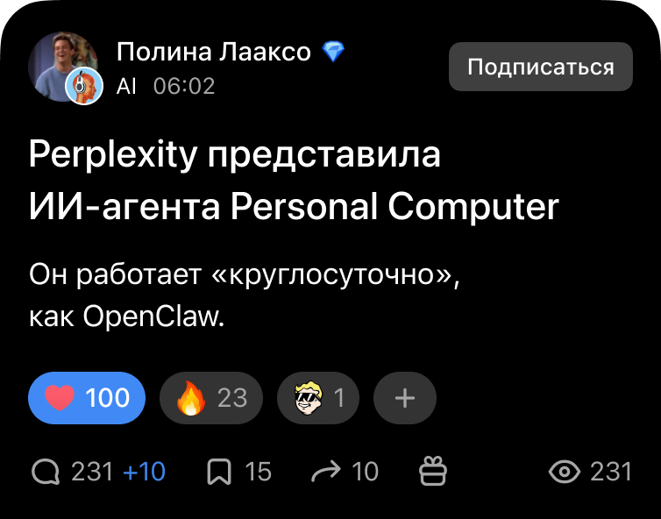This screenshot has width=661, height=519.
Task: Click the view count beside the eye
Action: coord(611,472)
